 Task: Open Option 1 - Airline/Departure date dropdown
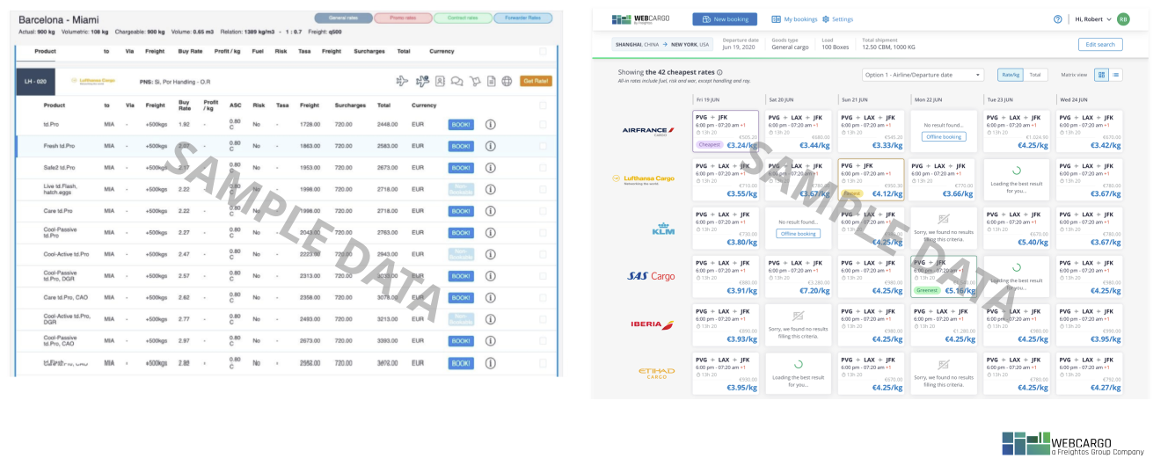click(922, 75)
